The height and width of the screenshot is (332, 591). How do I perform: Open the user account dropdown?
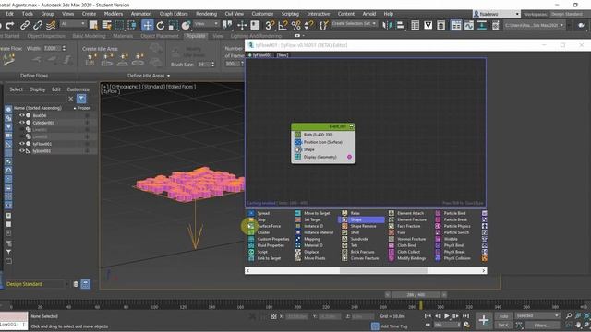[x=497, y=14]
